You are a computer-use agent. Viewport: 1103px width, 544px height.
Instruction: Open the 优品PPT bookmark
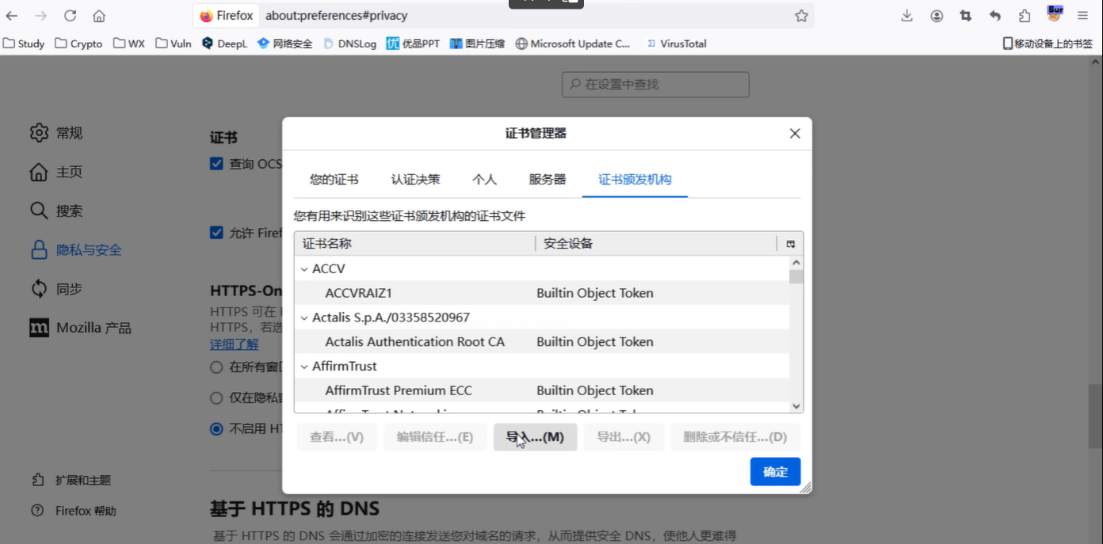pos(413,44)
